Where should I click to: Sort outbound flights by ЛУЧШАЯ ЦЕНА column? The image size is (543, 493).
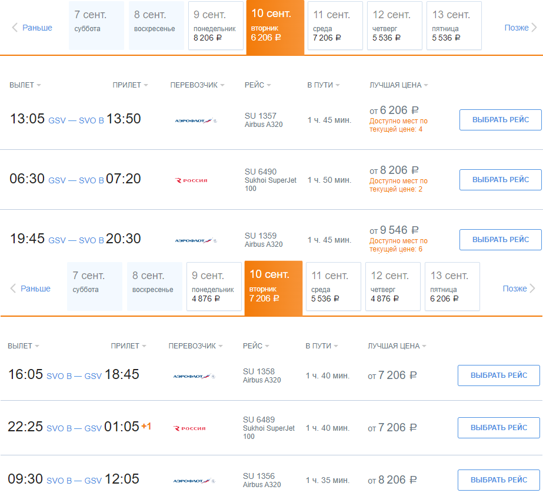point(399,85)
